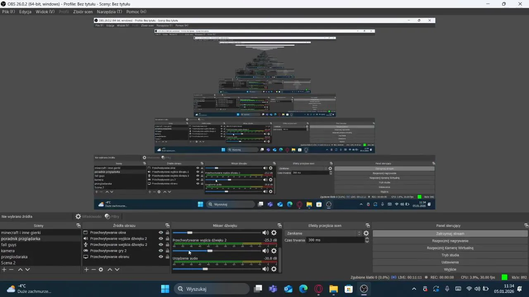This screenshot has width=529, height=297.
Task: Click Rozpocznij nagrywanie button
Action: [x=450, y=241]
